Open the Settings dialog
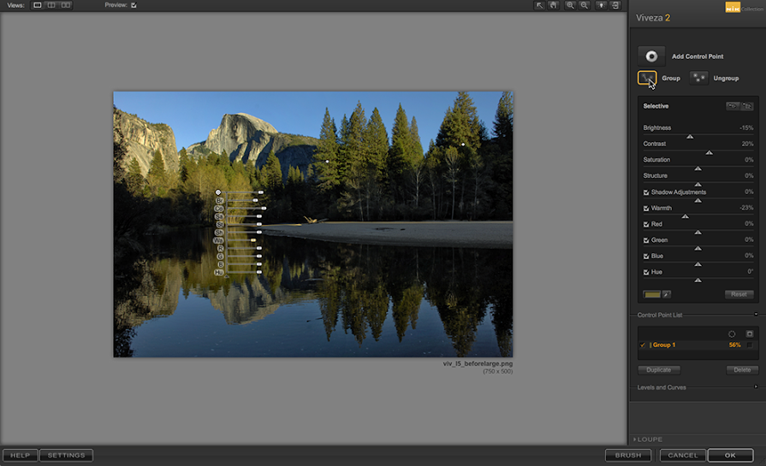This screenshot has width=766, height=466. (65, 456)
